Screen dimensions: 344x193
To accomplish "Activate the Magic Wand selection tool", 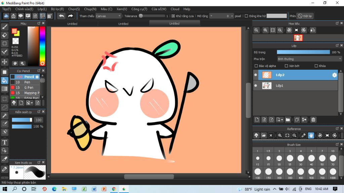I will (x=5, y=115).
